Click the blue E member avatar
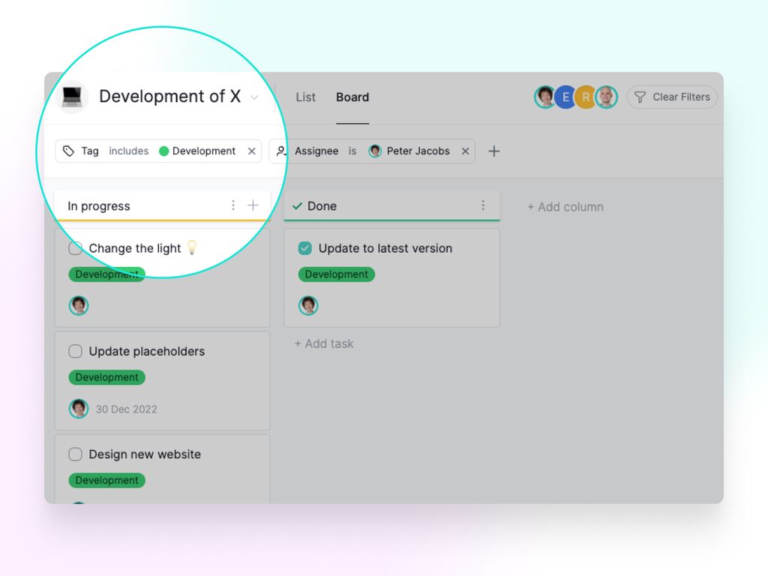Image resolution: width=768 pixels, height=576 pixels. coord(565,97)
